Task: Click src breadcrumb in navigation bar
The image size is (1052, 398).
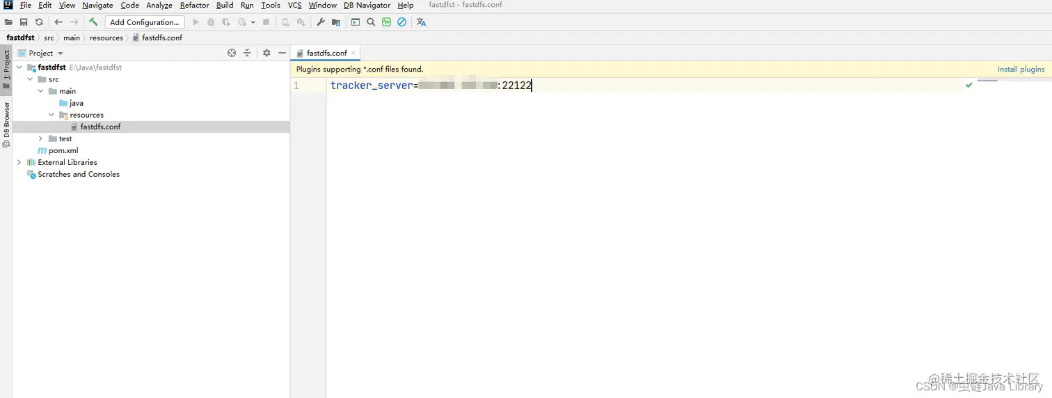Action: coord(49,38)
